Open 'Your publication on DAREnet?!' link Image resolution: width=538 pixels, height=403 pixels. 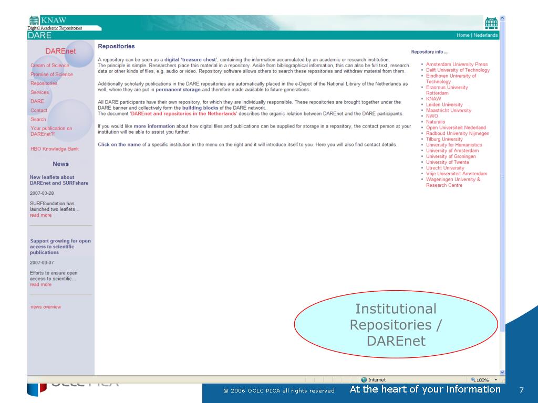(x=51, y=131)
